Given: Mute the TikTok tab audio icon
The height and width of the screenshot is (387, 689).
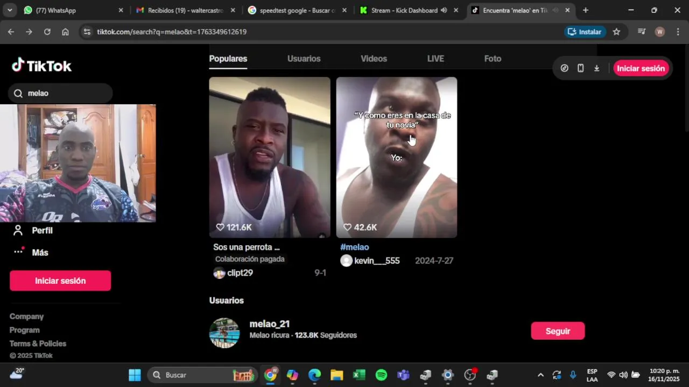Looking at the screenshot, I should pyautogui.click(x=555, y=10).
